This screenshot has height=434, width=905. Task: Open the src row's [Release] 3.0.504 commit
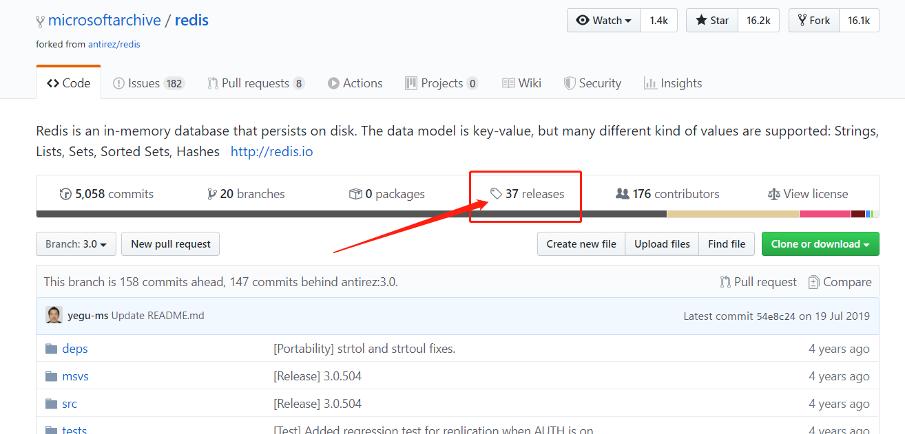318,404
